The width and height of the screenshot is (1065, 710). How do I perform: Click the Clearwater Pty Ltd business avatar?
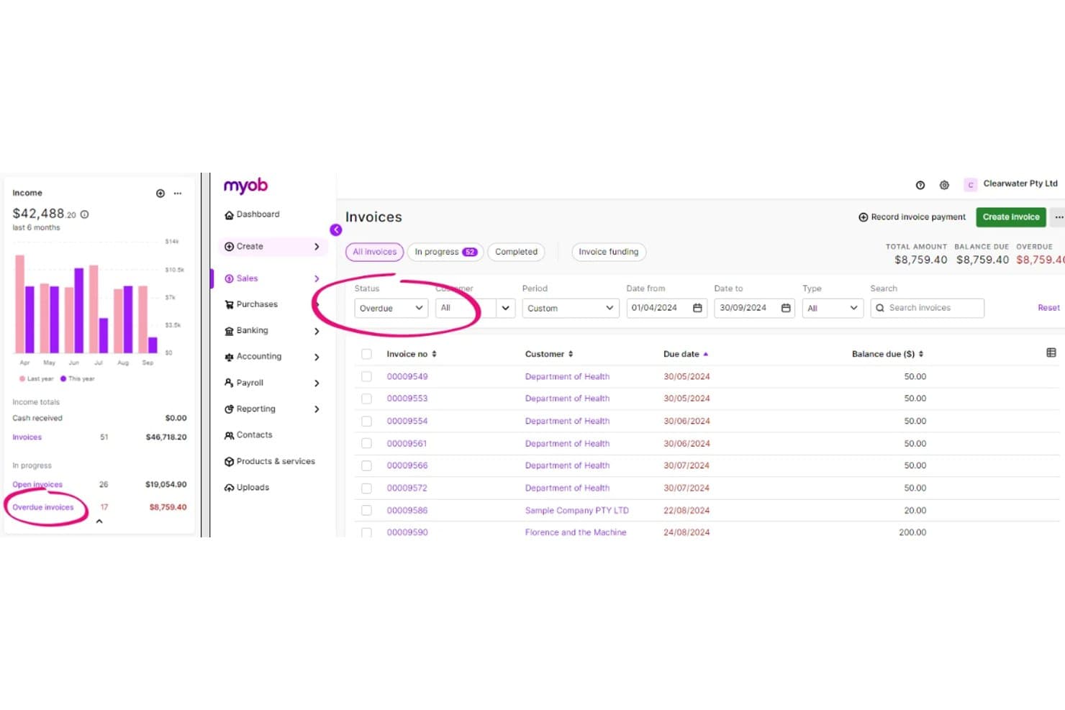pos(971,185)
